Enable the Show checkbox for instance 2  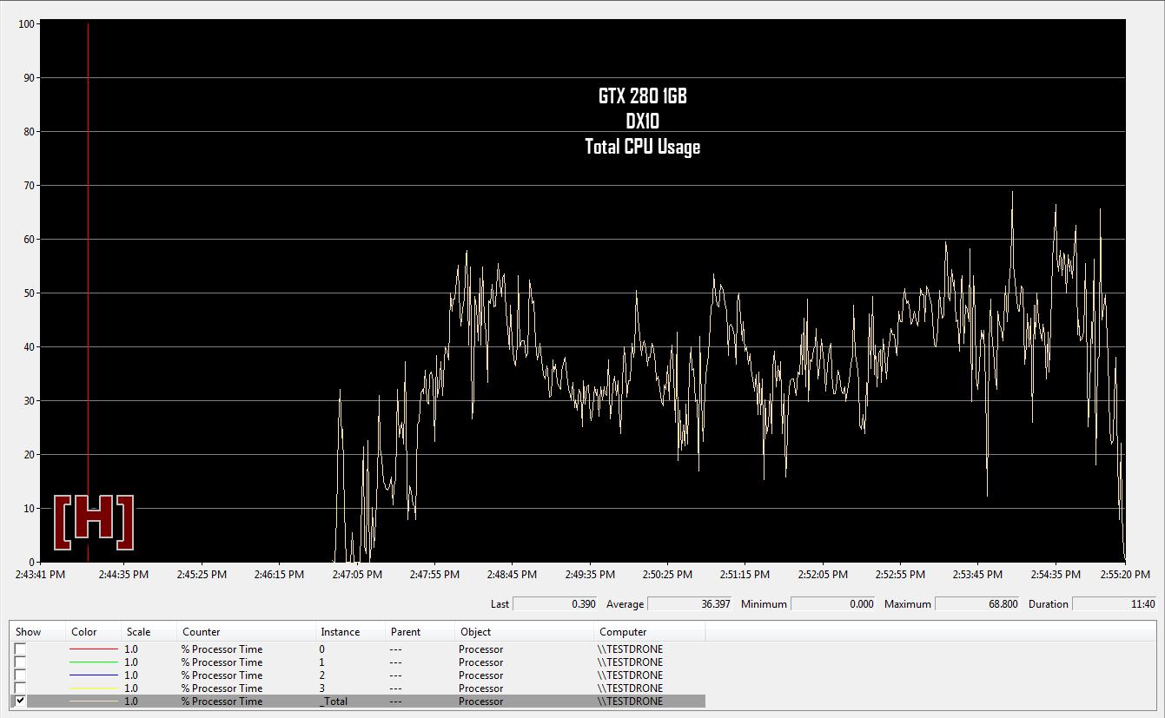[x=20, y=675]
